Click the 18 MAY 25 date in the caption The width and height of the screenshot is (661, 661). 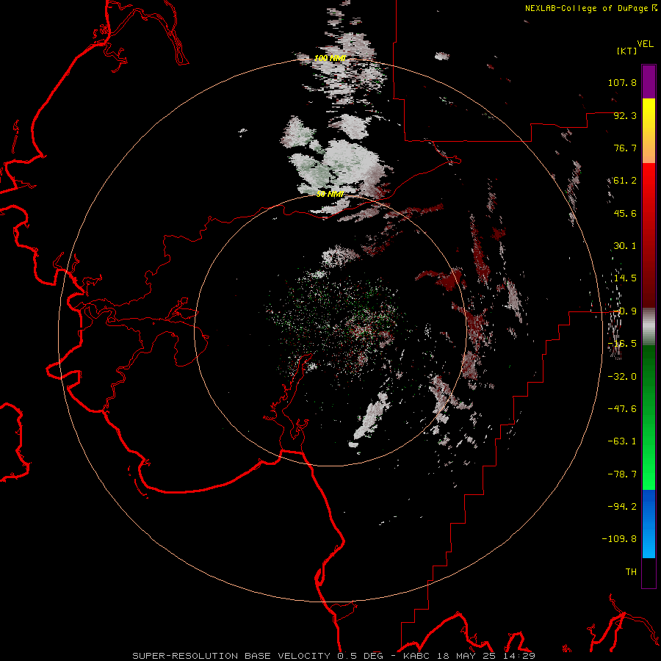coord(465,656)
